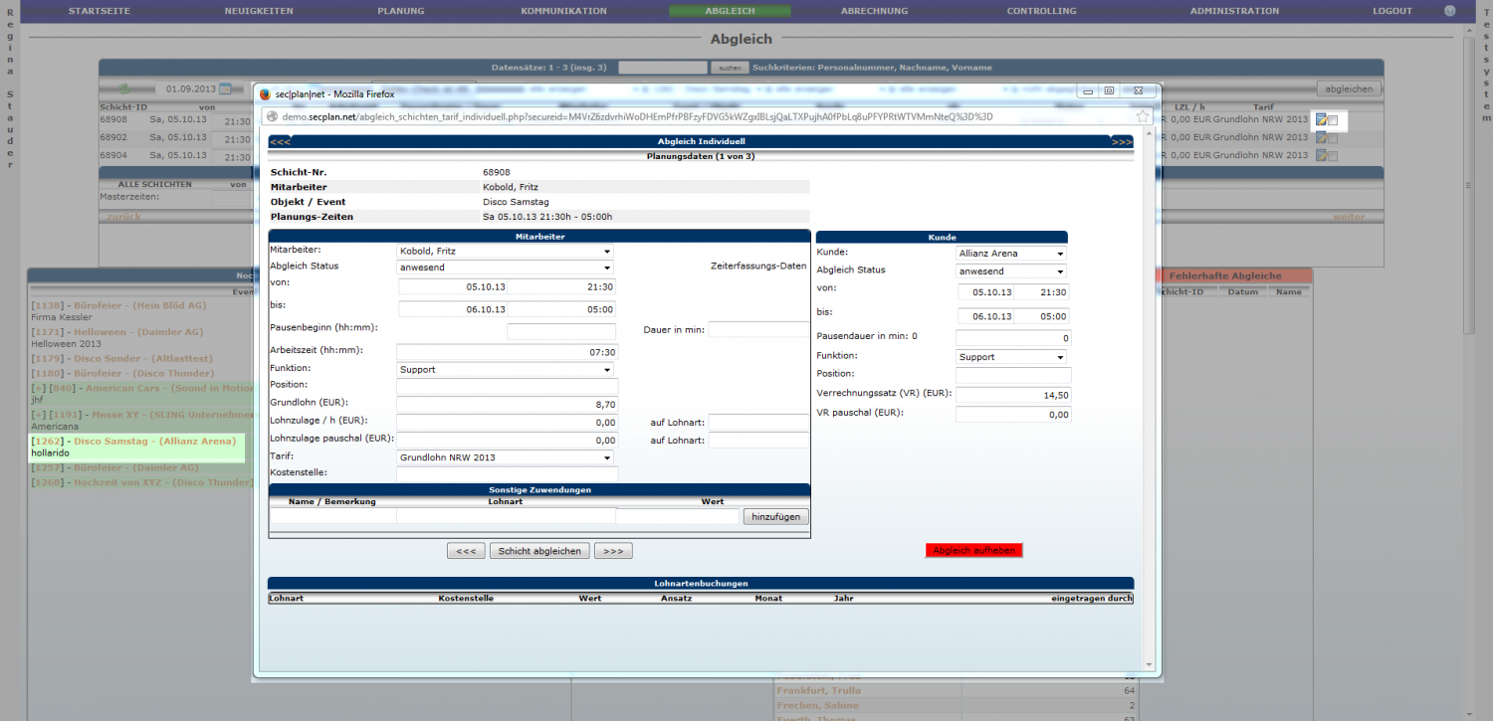Click the hinzufügen button
The width and height of the screenshot is (1493, 721).
[776, 517]
